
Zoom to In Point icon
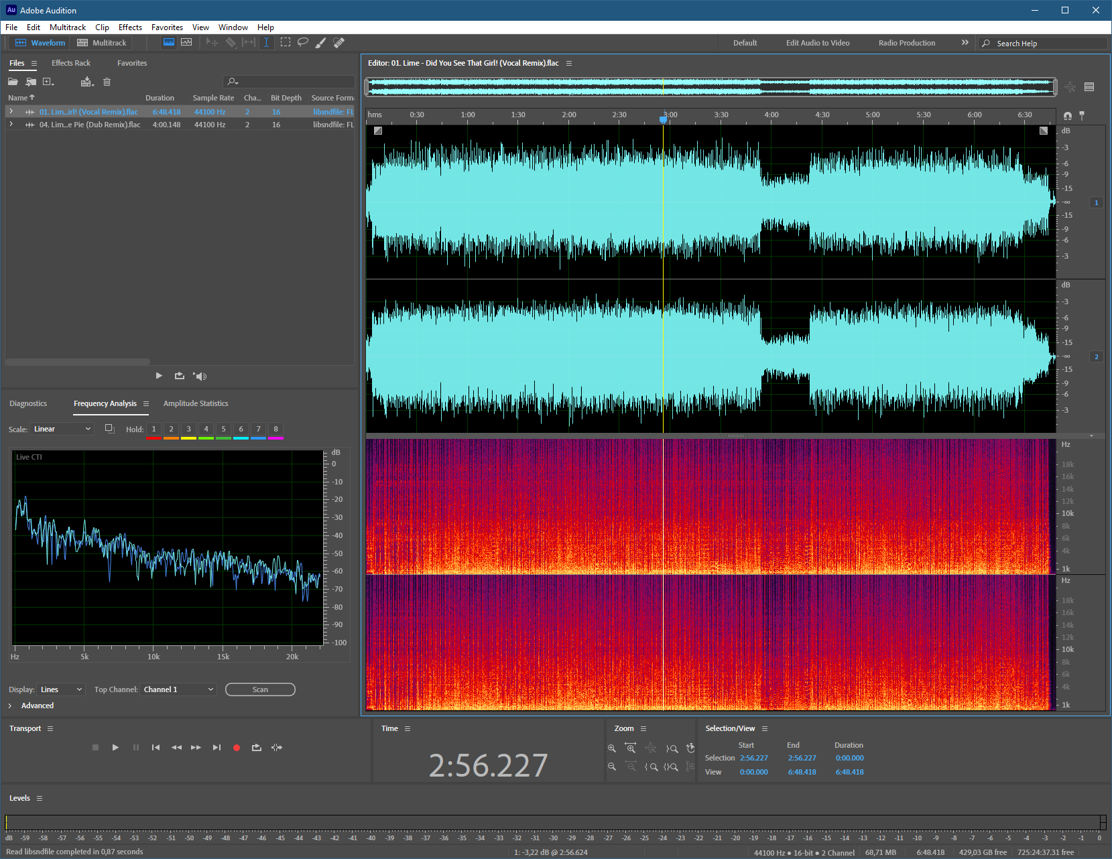click(651, 767)
